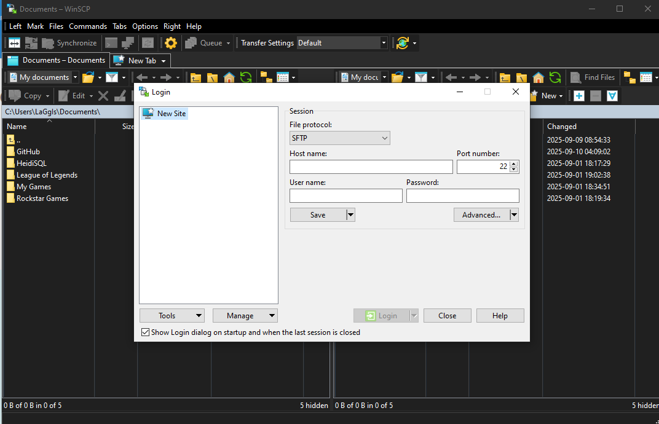Open the Mark menu

(35, 26)
